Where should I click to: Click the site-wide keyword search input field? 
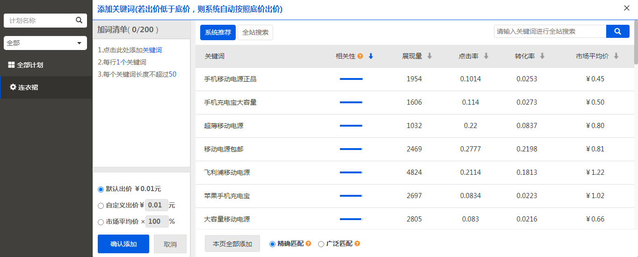point(550,31)
